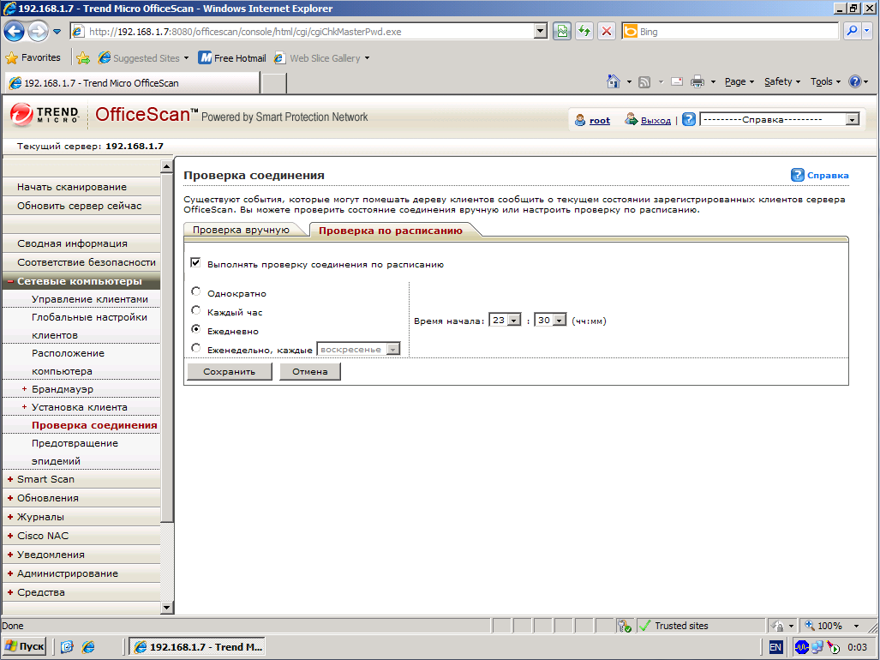The width and height of the screenshot is (880, 660).
Task: Open Управление клиентами menu item
Action: point(90,299)
